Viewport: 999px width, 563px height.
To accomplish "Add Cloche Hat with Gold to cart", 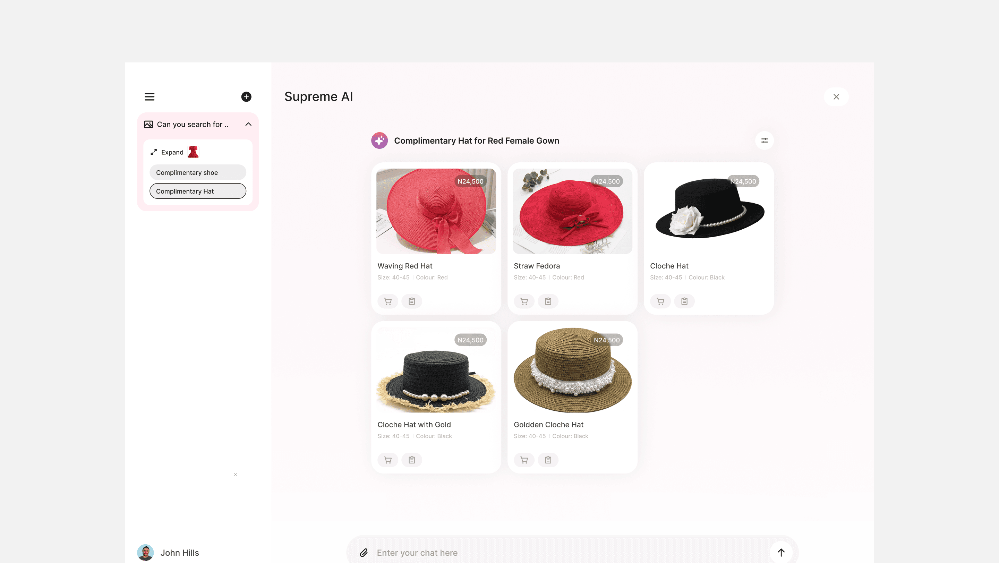I will [x=387, y=460].
